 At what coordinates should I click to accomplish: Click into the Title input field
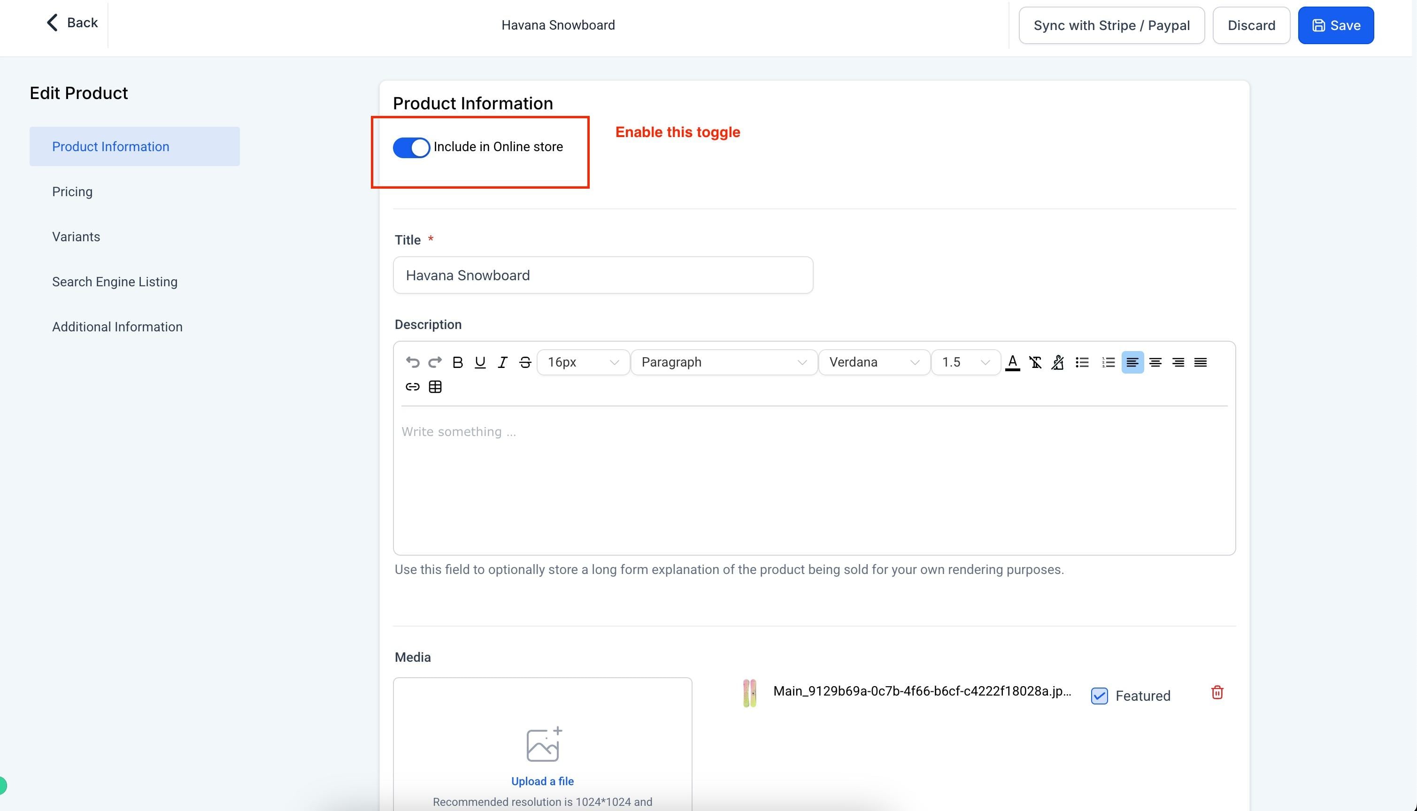[603, 275]
